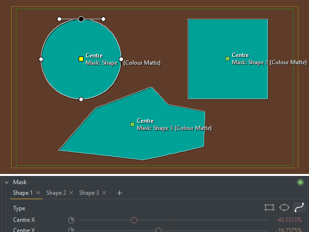Collapse the Mask section chevron
Viewport: 309px width, 232px height.
coord(7,182)
